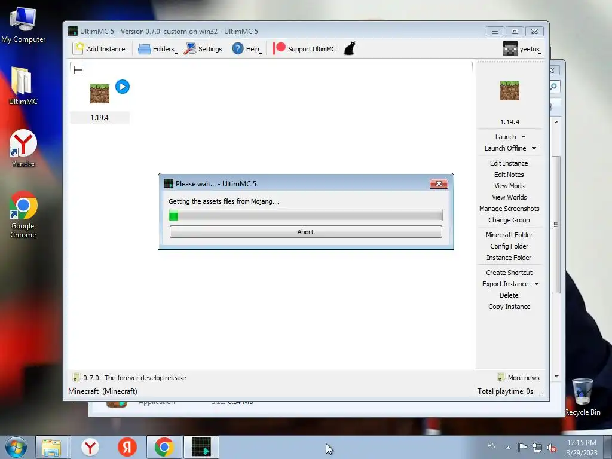Switch to UltimMC in the taskbar
The width and height of the screenshot is (612, 459).
pyautogui.click(x=201, y=447)
